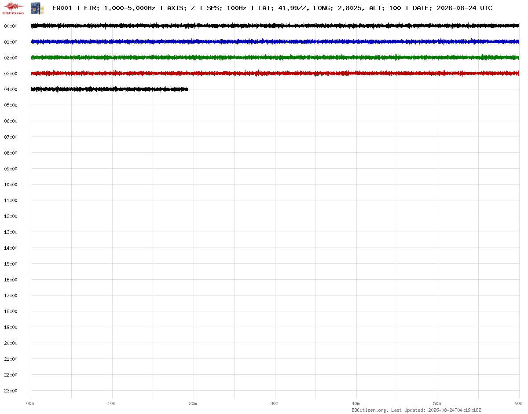Click the "21:00" hour label

(x=11, y=359)
